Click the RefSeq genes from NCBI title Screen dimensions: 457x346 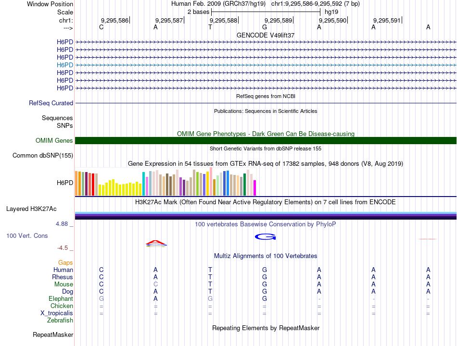tap(266, 96)
